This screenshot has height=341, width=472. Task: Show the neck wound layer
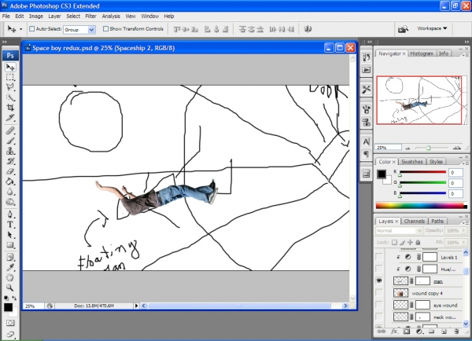click(x=379, y=317)
